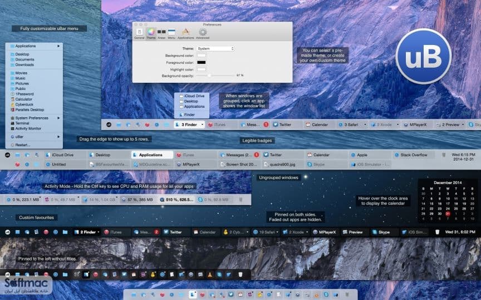The width and height of the screenshot is (481, 300).
Task: Click the VLC cone in the light bottom bar
Action: click(316, 295)
